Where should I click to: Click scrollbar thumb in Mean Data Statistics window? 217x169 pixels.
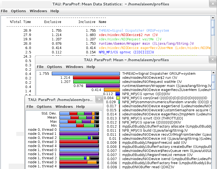[213, 27]
